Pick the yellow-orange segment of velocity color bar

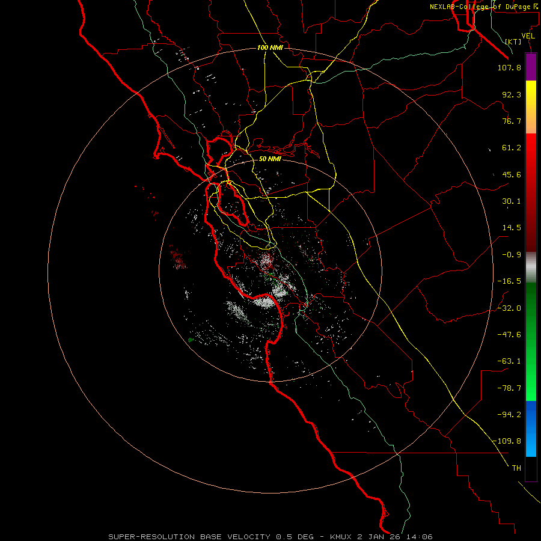click(x=531, y=107)
